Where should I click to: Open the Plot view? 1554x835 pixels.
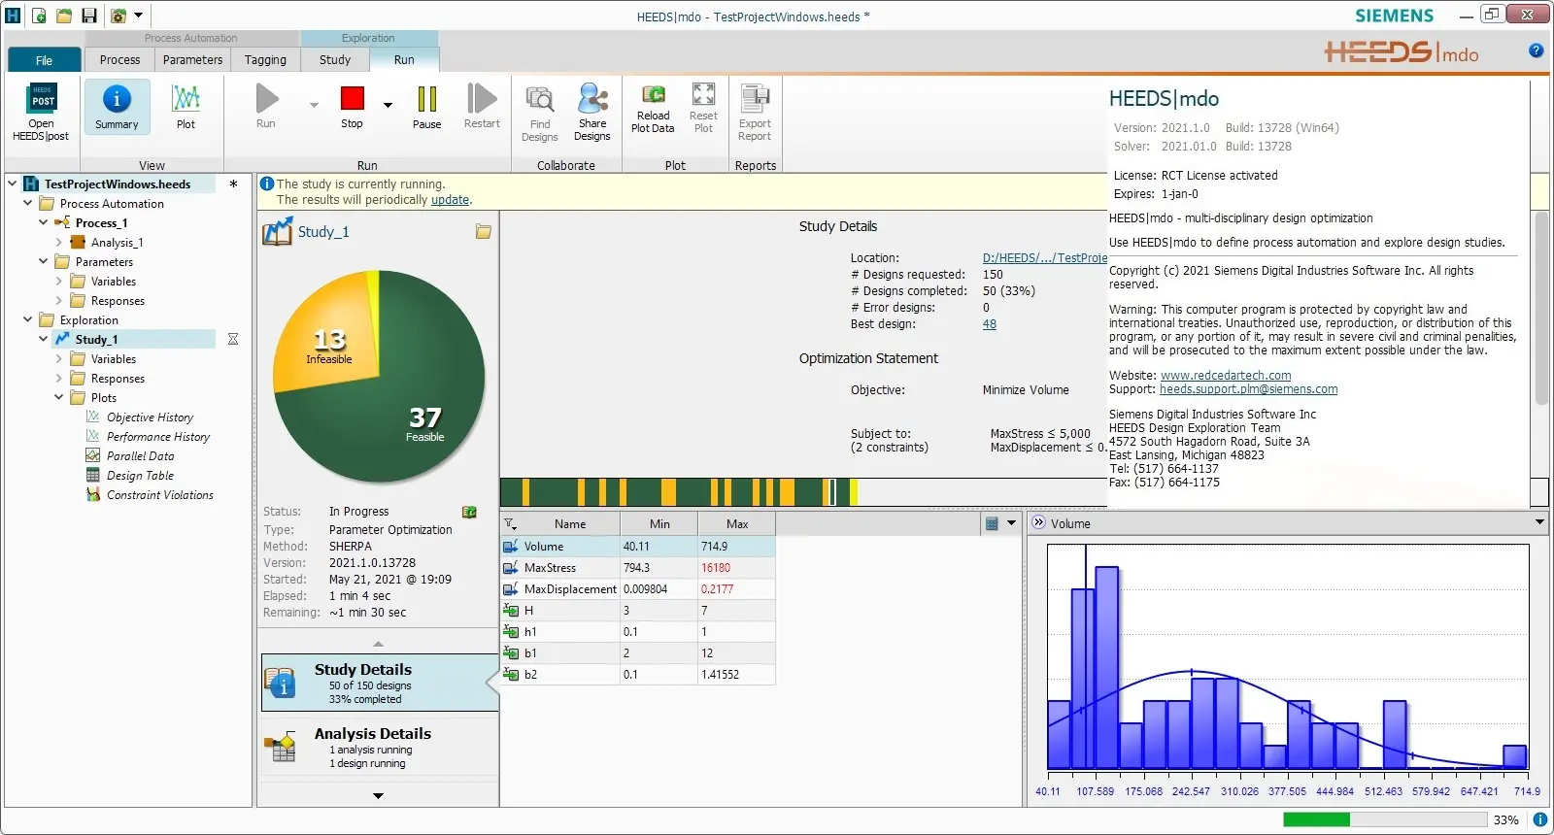tap(186, 107)
